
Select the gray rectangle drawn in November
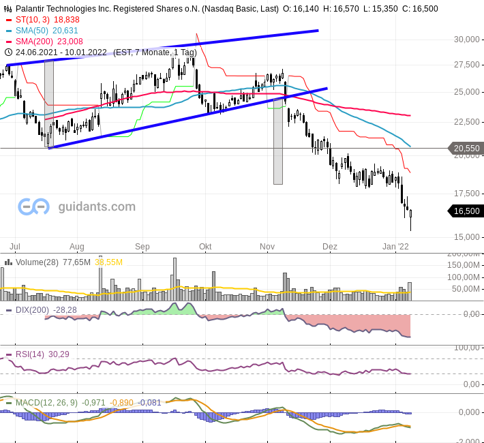point(278,141)
